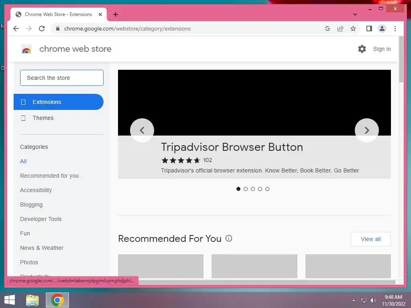
Task: Show previous carousel slide
Action: pyautogui.click(x=142, y=130)
